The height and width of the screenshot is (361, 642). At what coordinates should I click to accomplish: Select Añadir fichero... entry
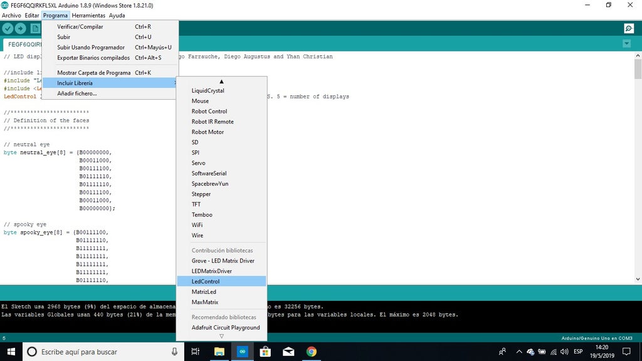(x=110, y=93)
